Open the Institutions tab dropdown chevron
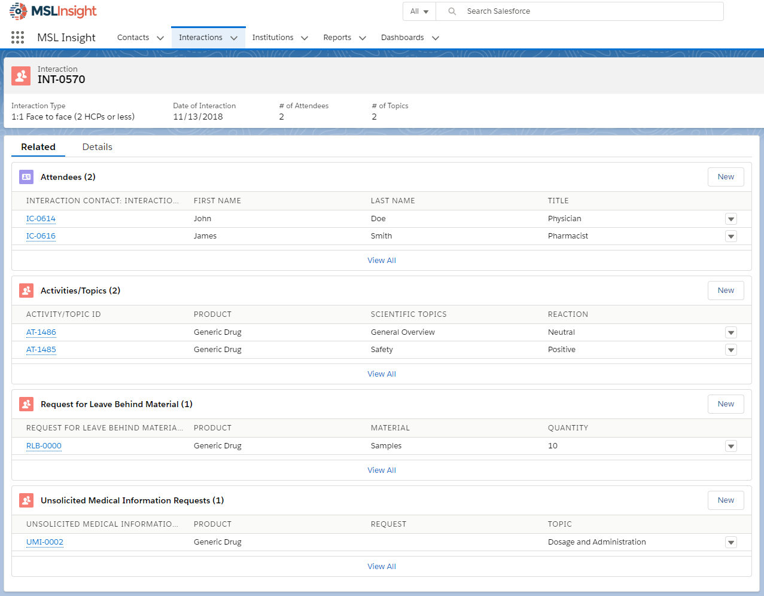 [305, 37]
